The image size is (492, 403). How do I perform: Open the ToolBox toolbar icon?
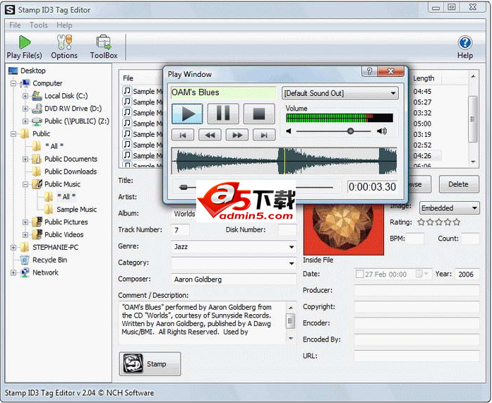pyautogui.click(x=104, y=46)
